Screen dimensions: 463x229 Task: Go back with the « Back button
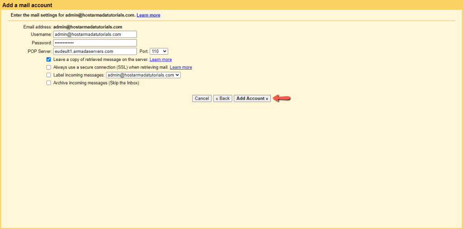(222, 98)
